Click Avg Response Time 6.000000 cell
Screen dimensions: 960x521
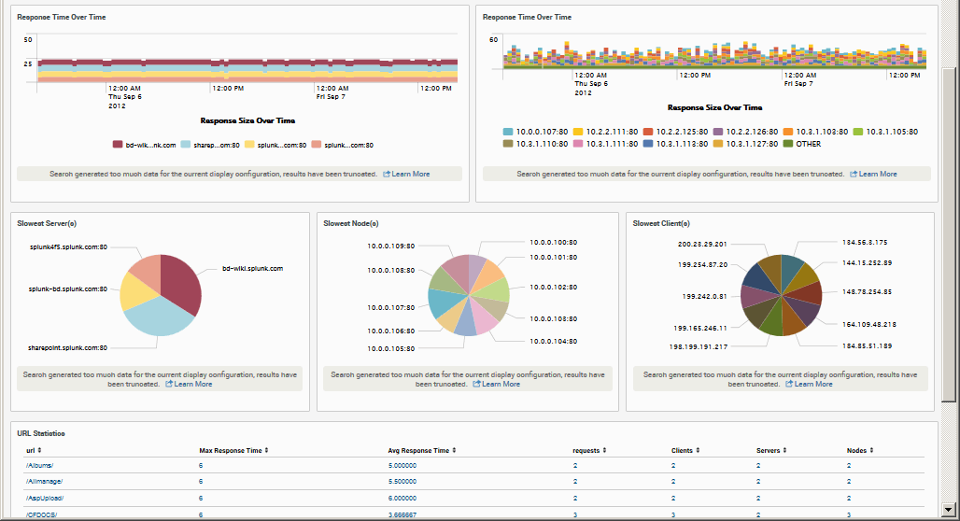click(x=402, y=499)
